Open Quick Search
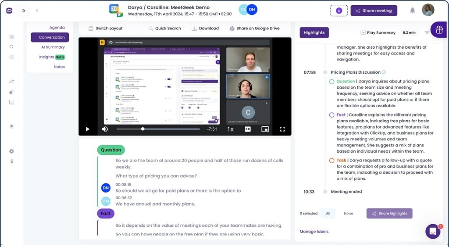 [x=165, y=29]
